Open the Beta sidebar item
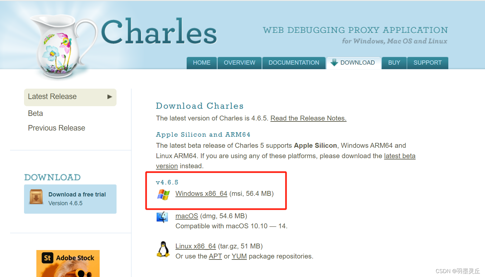485x277 pixels. (x=35, y=113)
